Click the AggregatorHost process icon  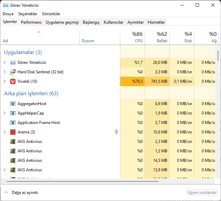click(13, 104)
